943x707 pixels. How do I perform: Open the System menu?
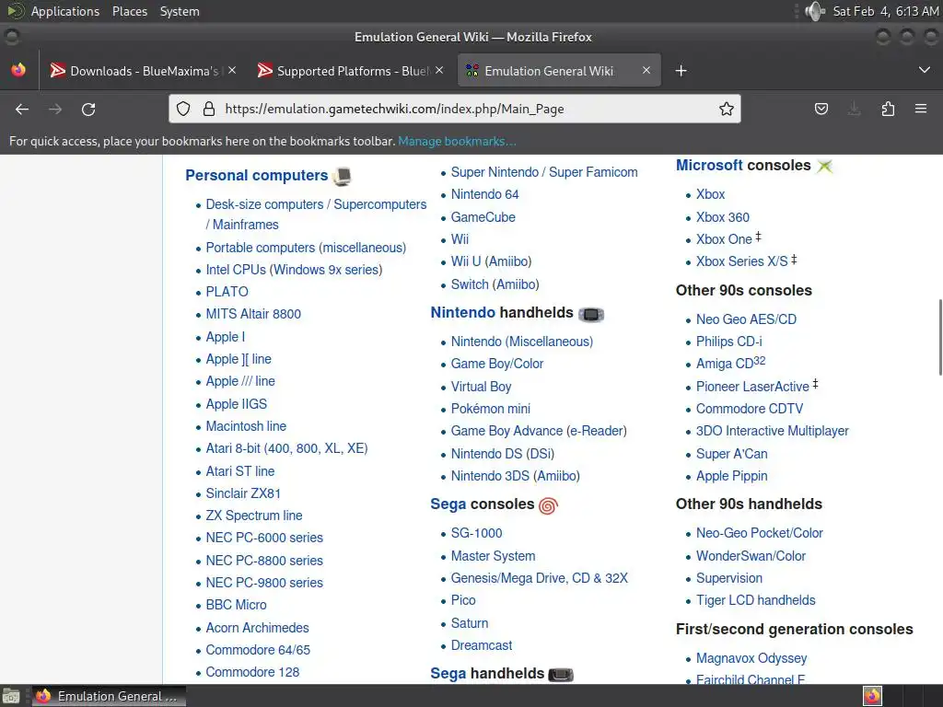coord(180,11)
